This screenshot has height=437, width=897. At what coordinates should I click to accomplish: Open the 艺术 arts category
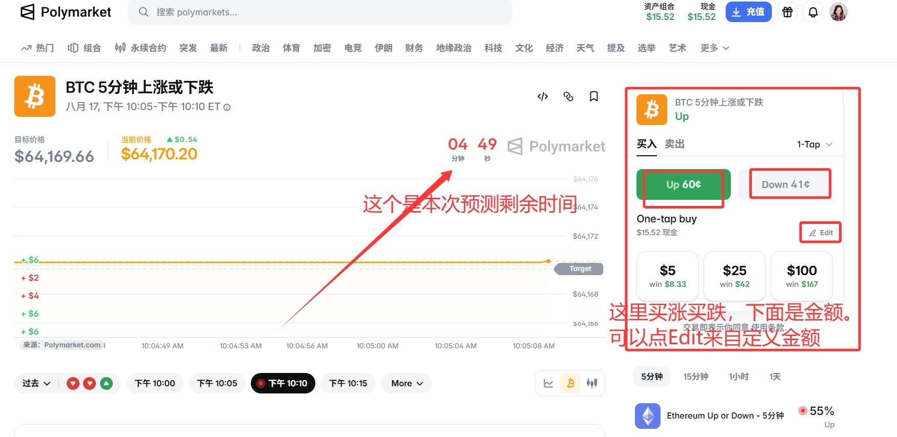pyautogui.click(x=677, y=48)
